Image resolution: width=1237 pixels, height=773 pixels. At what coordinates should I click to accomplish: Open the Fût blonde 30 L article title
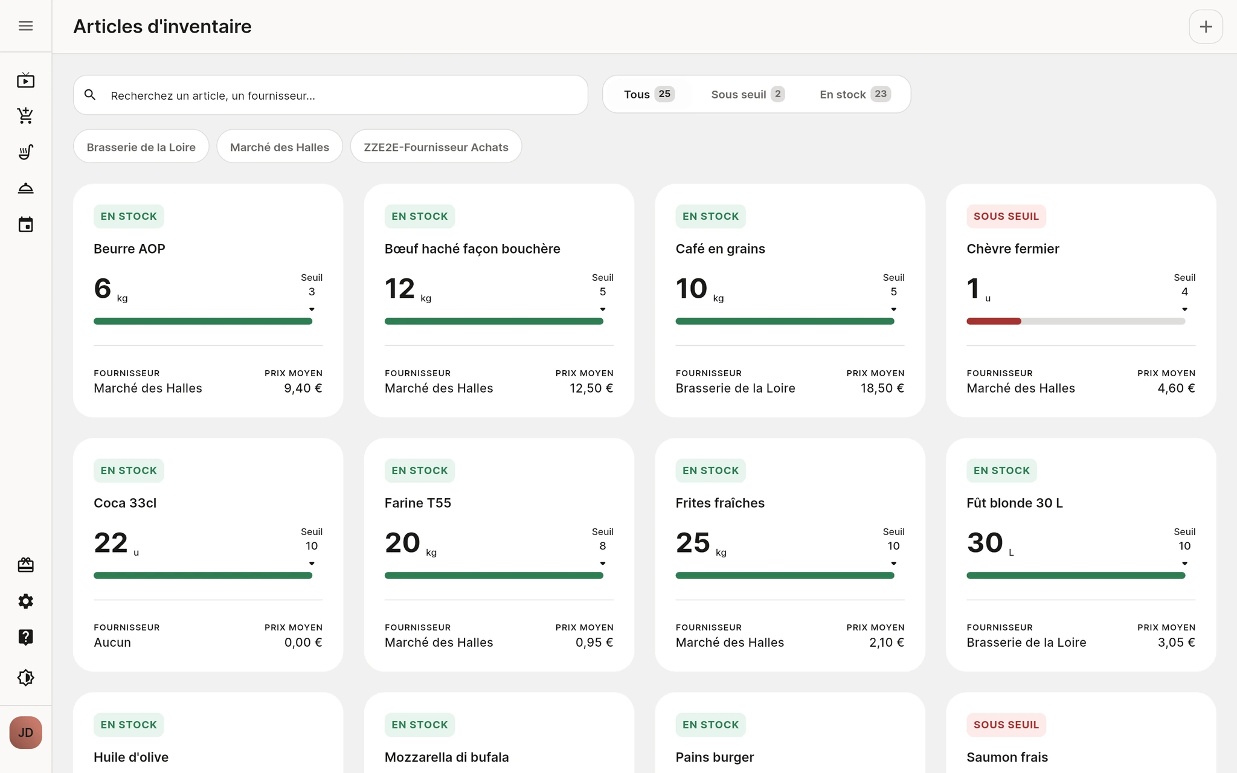click(1015, 503)
